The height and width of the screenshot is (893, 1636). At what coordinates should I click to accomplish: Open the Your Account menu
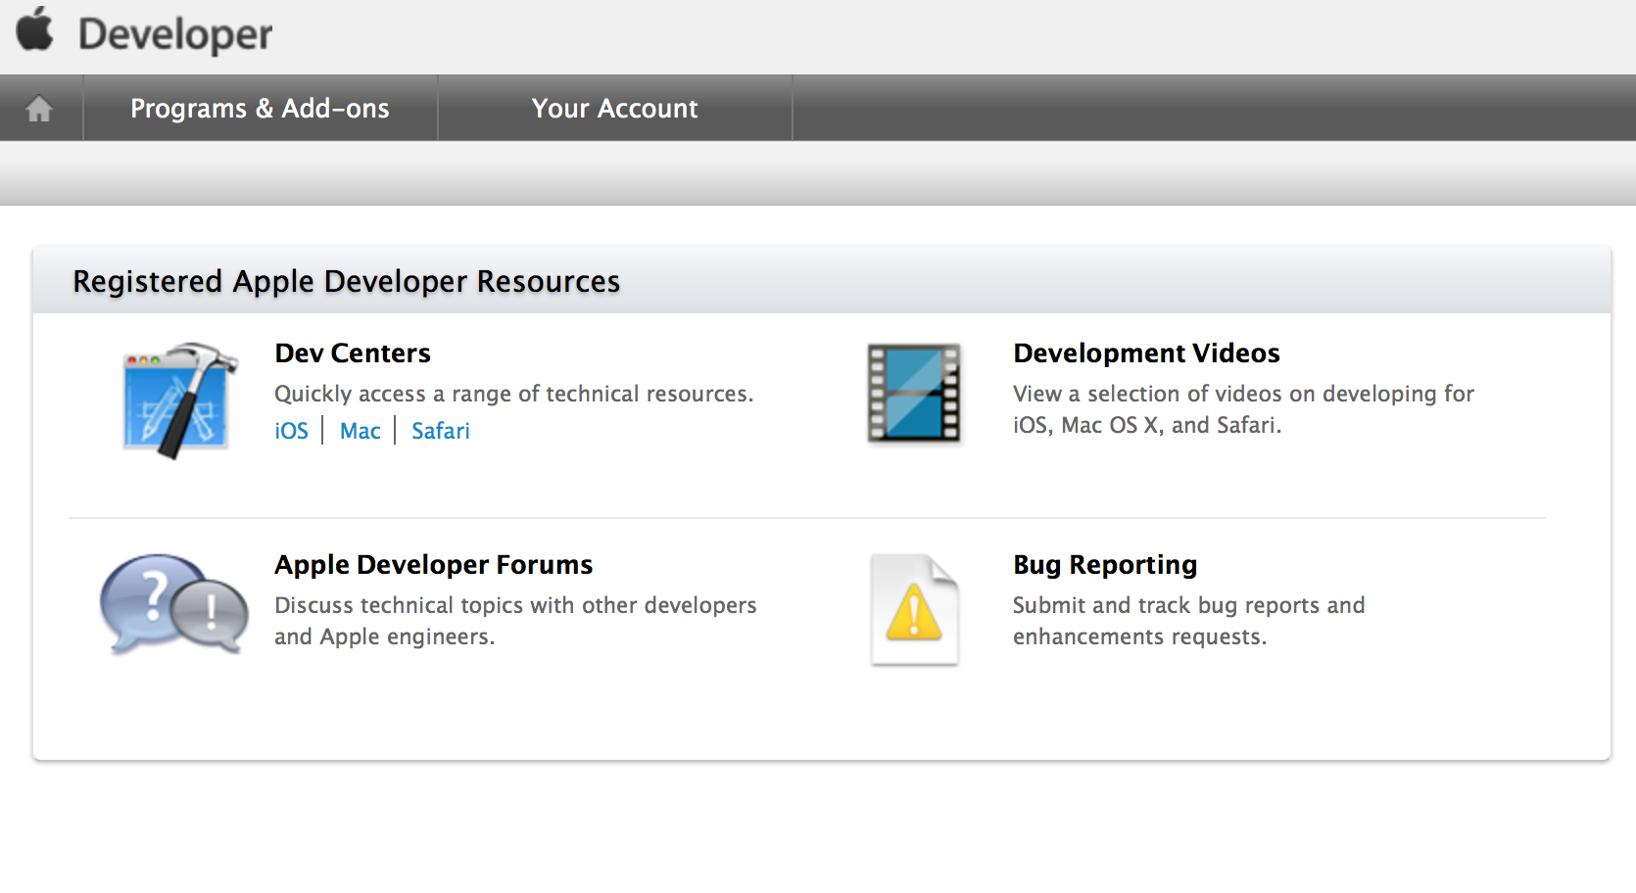[x=614, y=108]
